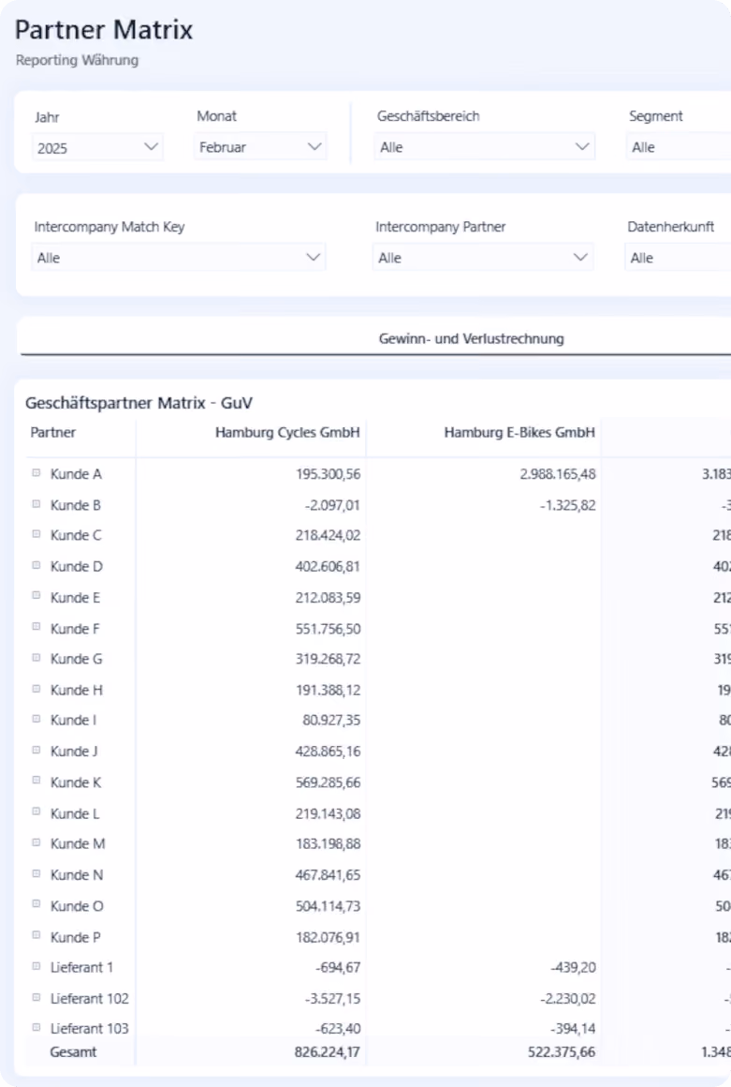Screen dimensions: 731x1087
Task: Sort by Hamburg Cycles GmbH column header
Action: [287, 433]
